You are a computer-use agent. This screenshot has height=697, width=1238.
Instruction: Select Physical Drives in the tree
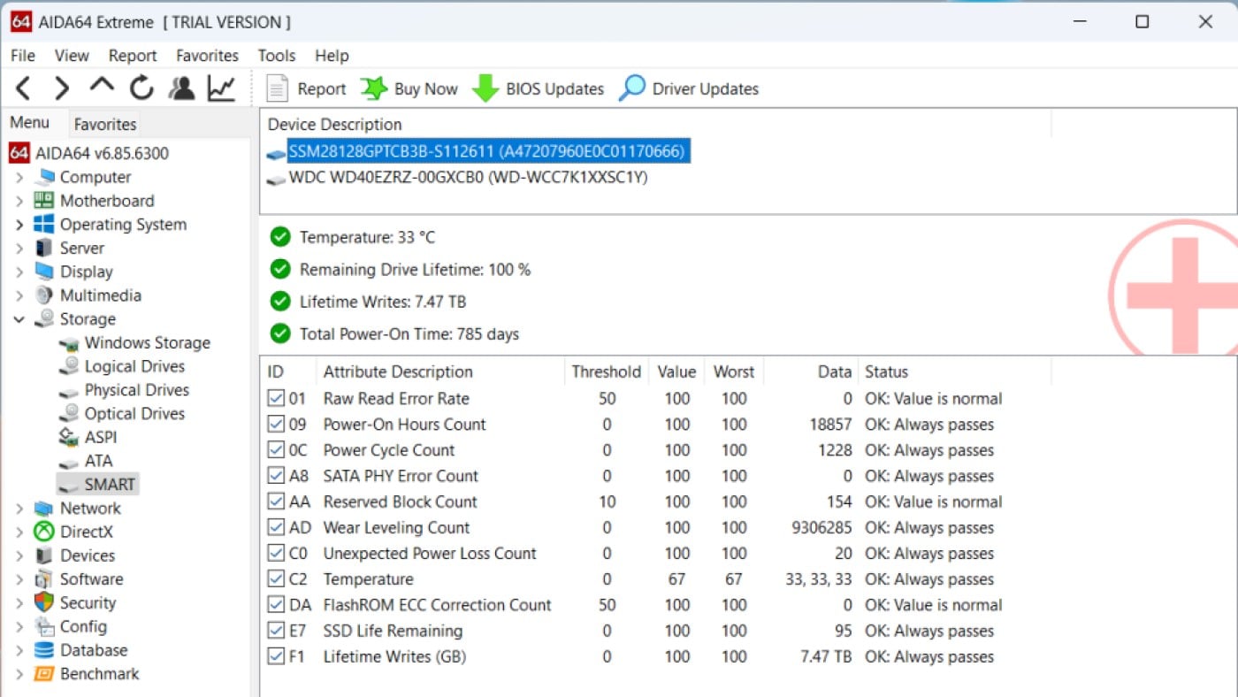pyautogui.click(x=136, y=390)
